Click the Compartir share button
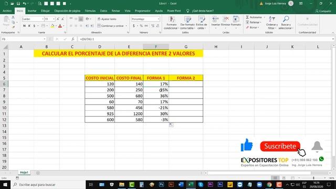 (323, 11)
